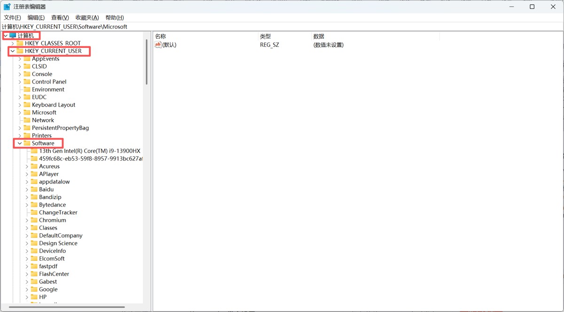Image resolution: width=564 pixels, height=312 pixels.
Task: Expand the HKEY_CLASSES_ROOT node arrow
Action: tap(13, 43)
